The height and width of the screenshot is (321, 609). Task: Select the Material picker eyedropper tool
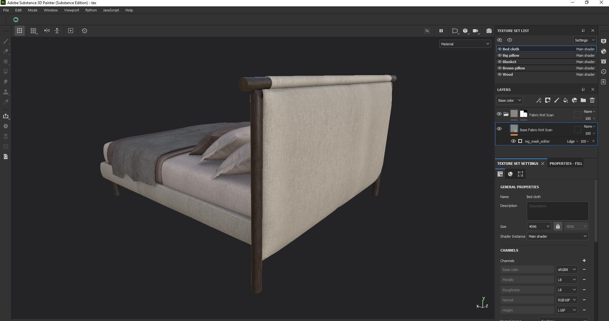(6, 102)
